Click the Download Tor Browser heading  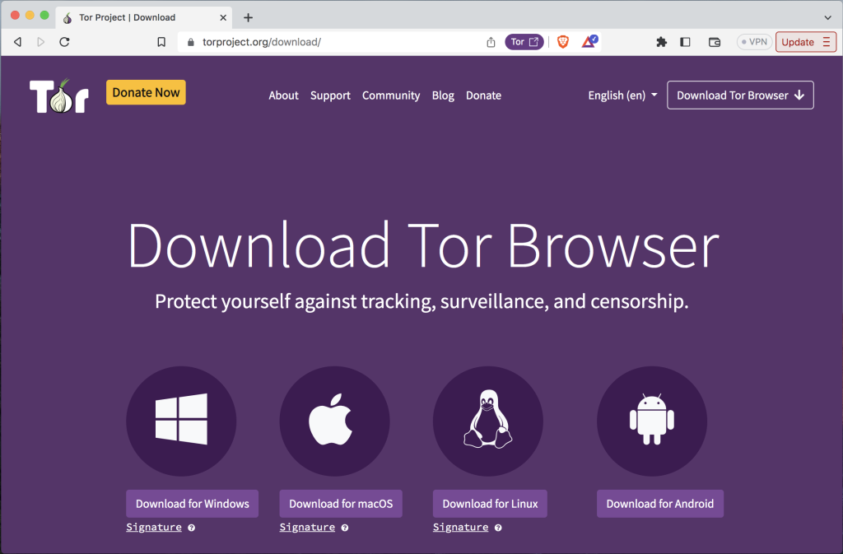[x=423, y=245]
